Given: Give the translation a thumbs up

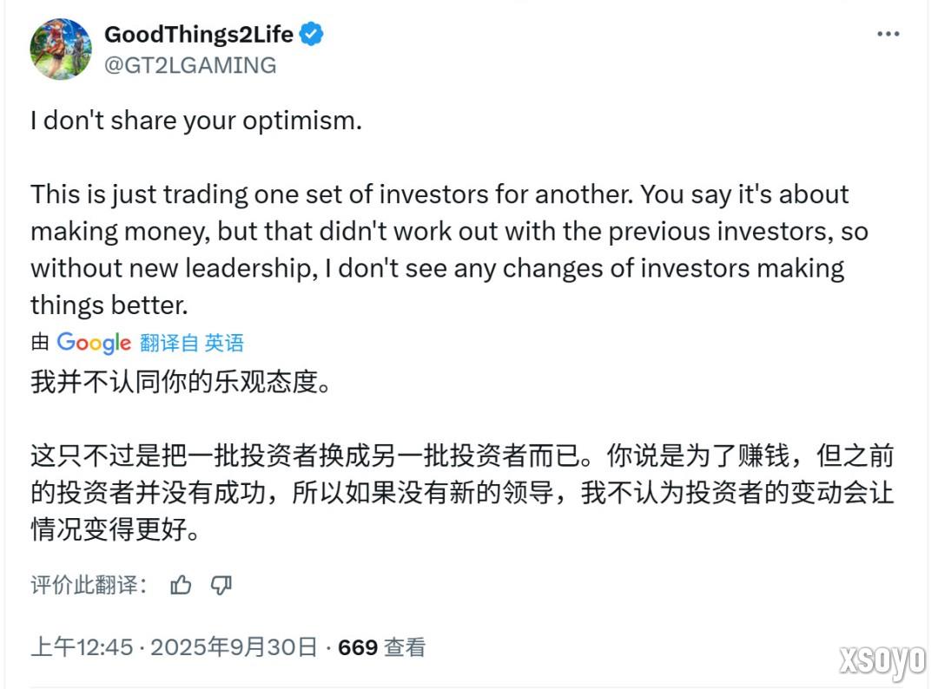Looking at the screenshot, I should [181, 586].
